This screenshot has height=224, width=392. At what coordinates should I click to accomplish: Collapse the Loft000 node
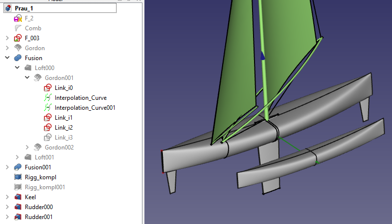[17, 68]
